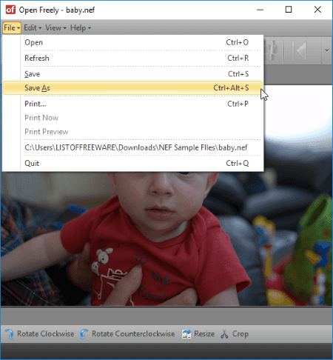This screenshot has width=333, height=360.
Task: Click the Resize label
Action: click(204, 334)
